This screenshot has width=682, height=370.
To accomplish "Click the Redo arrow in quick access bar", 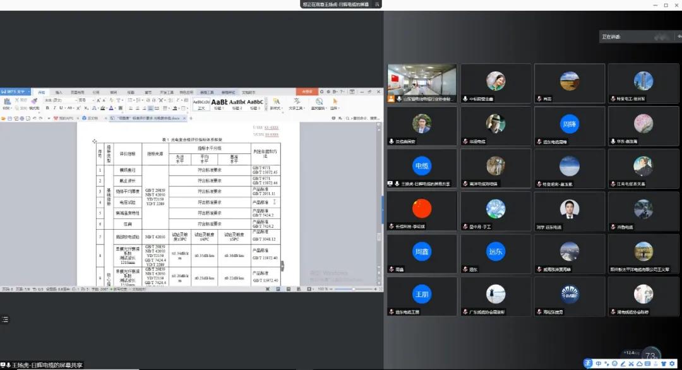I will point(41,118).
